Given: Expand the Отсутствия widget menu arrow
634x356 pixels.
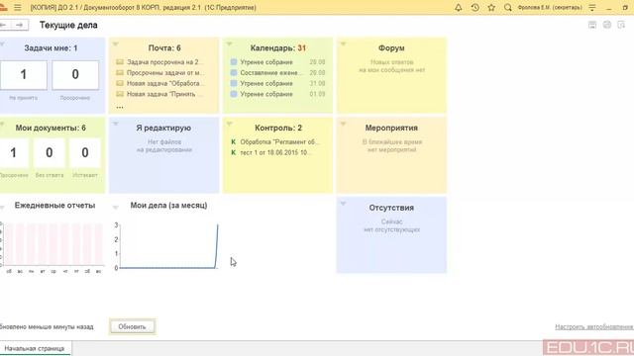Looking at the screenshot, I should coord(344,204).
